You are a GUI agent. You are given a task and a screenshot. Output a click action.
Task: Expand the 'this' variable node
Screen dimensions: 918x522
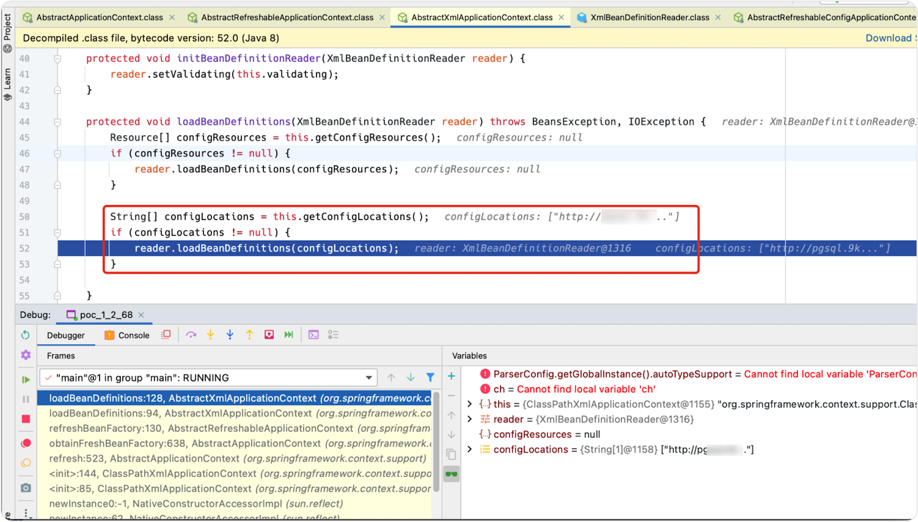[x=469, y=404]
